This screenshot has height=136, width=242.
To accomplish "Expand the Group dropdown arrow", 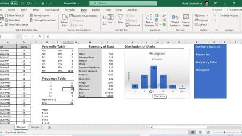I will [208, 15].
